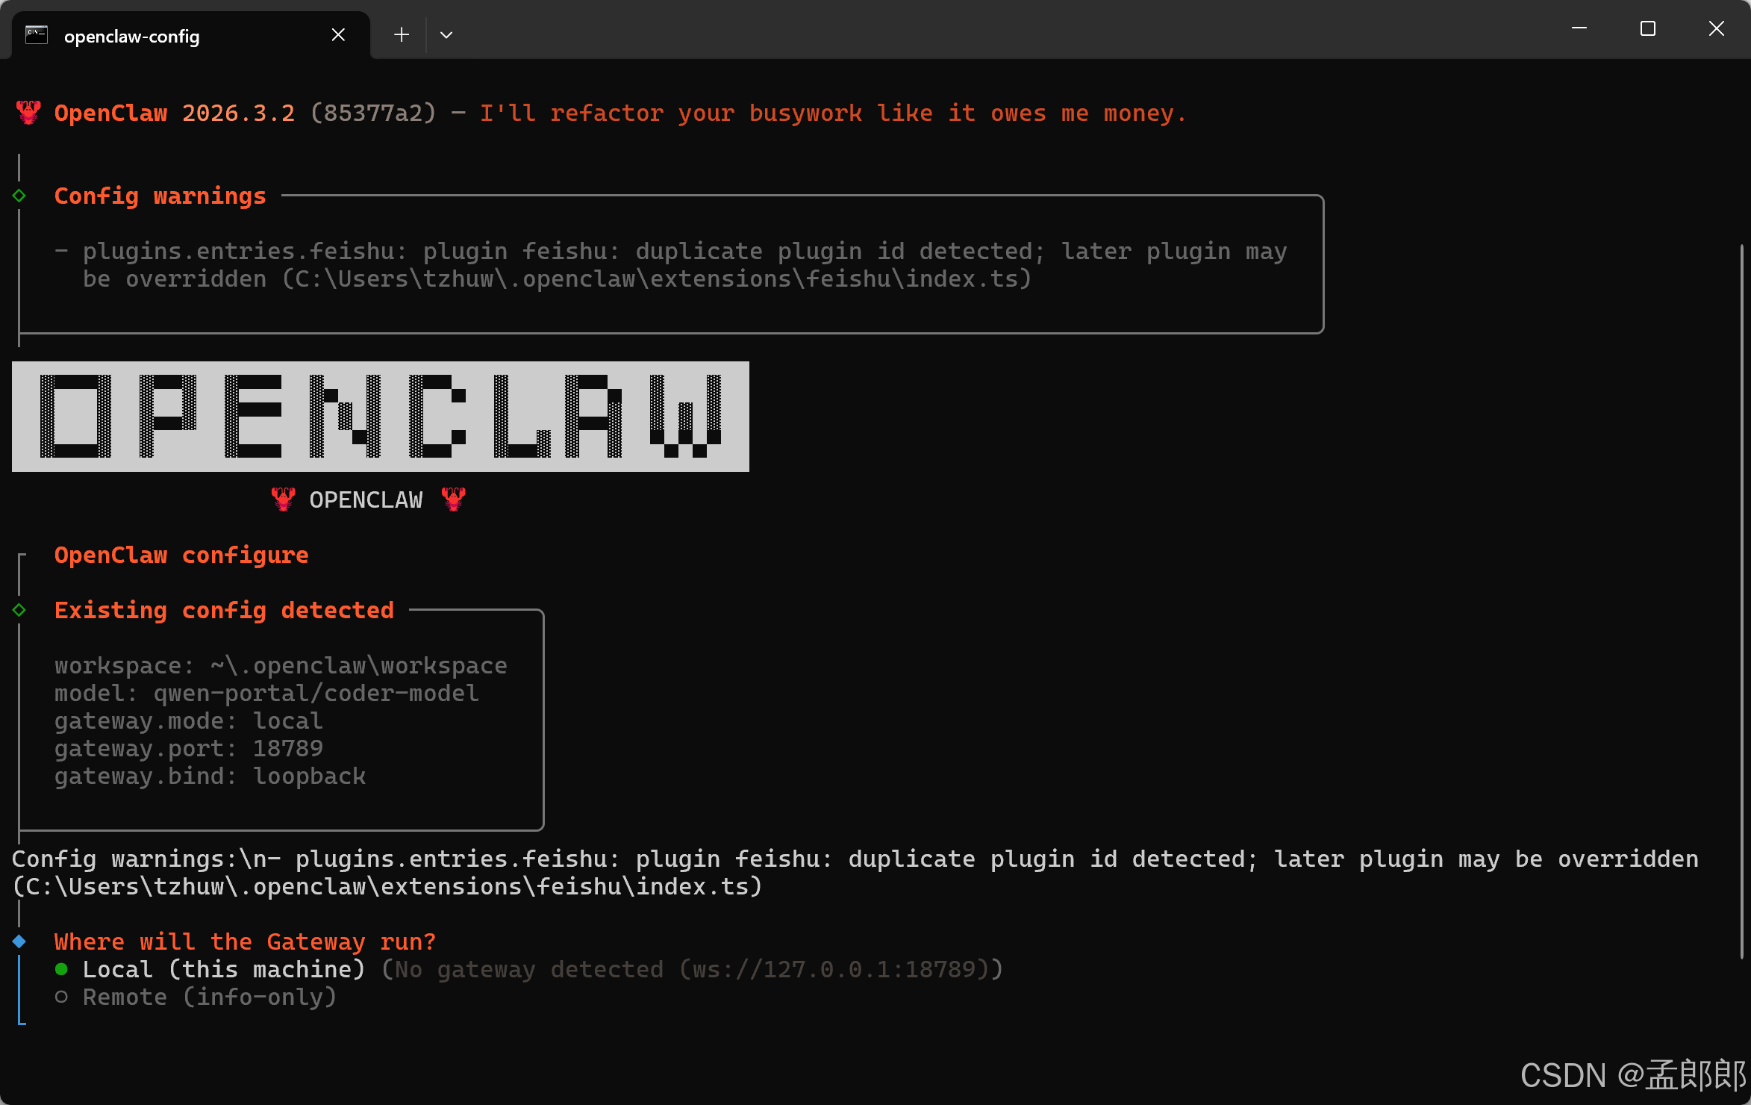1751x1105 pixels.
Task: Close the openclaw-config tab
Action: pos(338,34)
